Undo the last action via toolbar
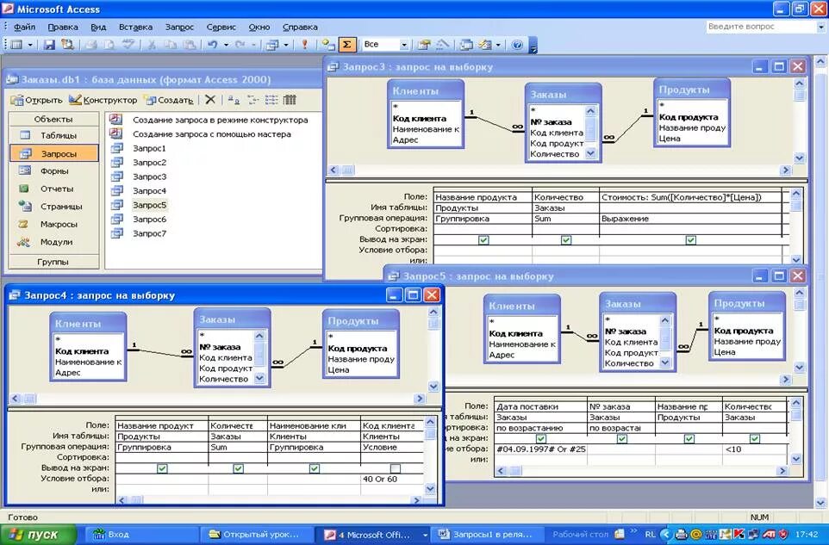Viewport: 829px width, 545px height. [213, 45]
